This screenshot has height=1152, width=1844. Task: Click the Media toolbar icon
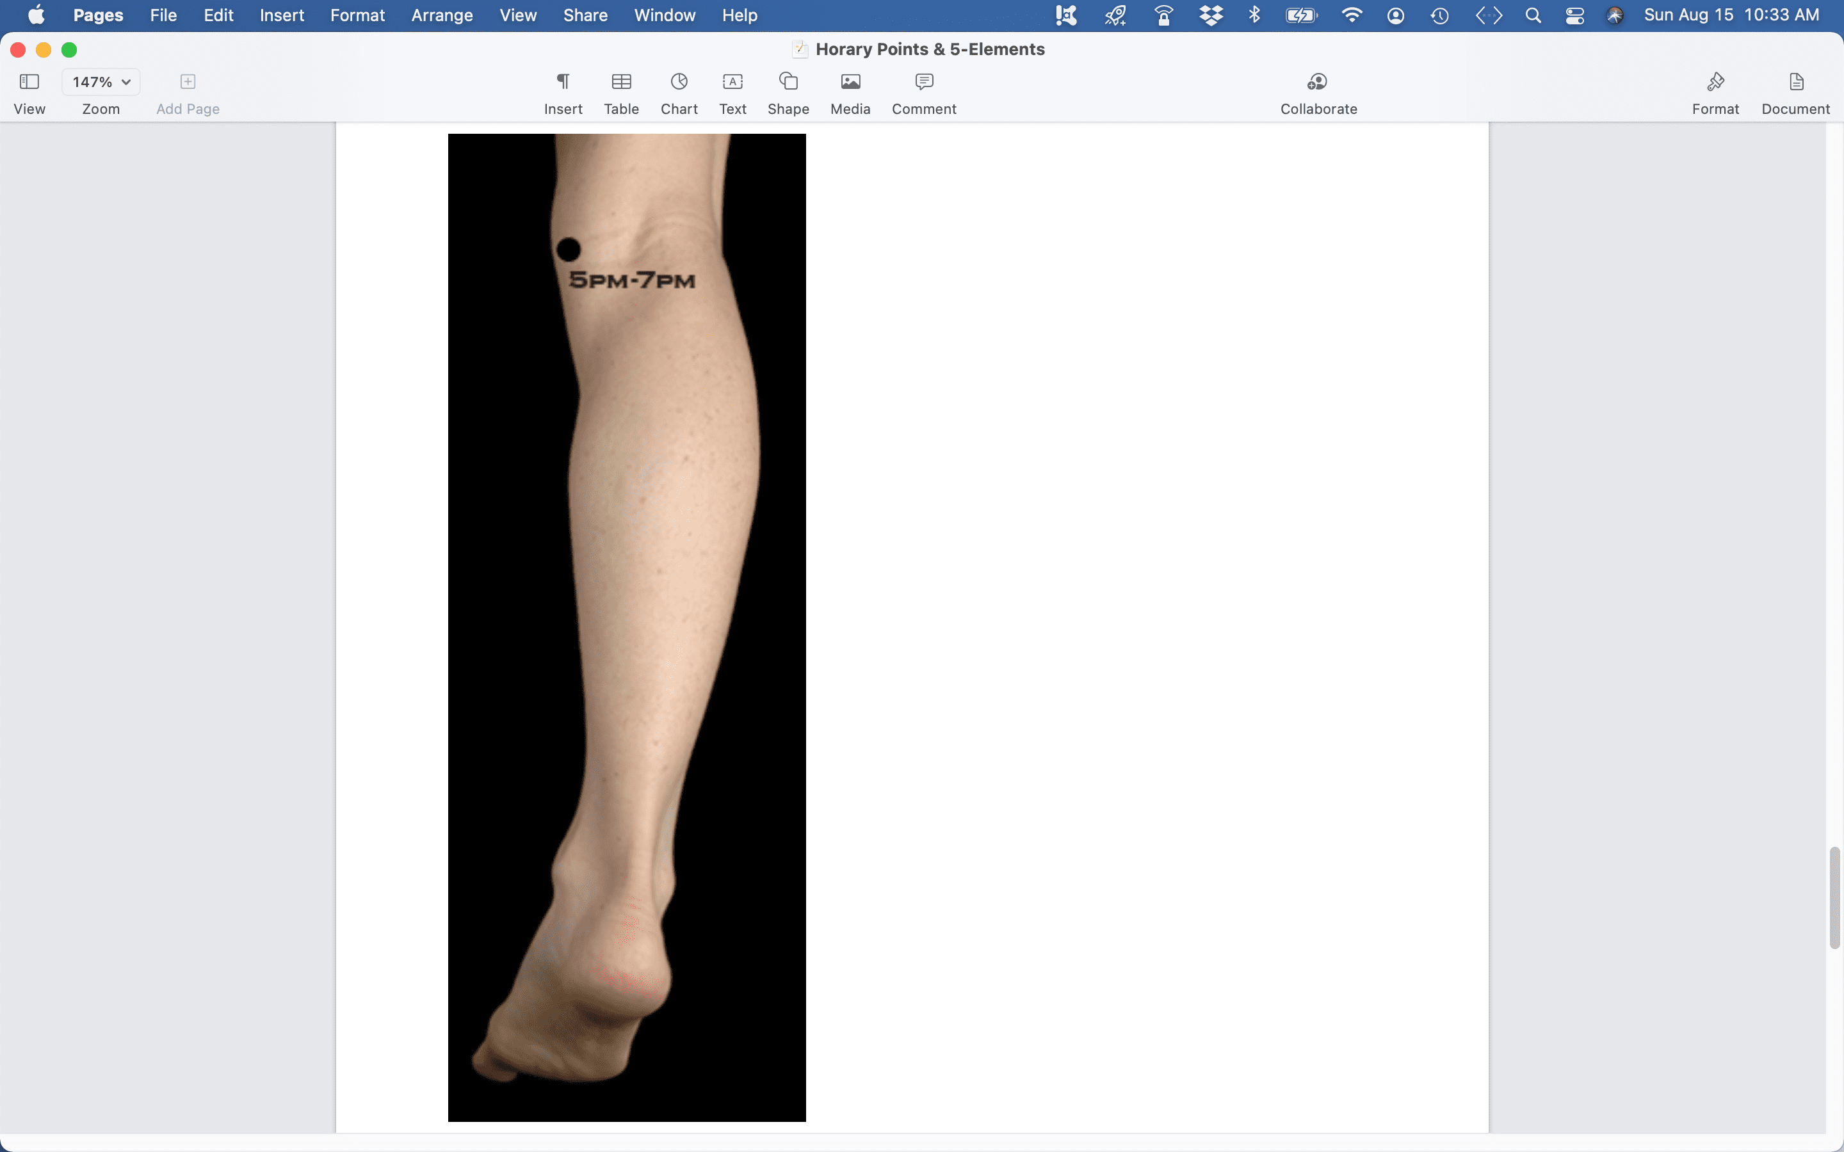coord(850,81)
